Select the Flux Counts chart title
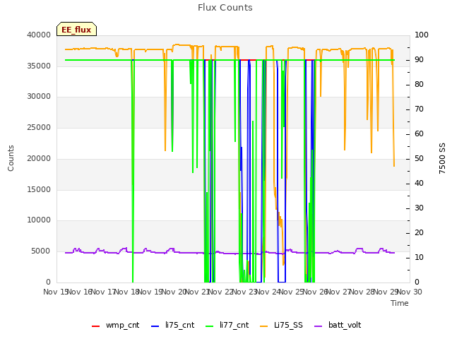The width and height of the screenshot is (452, 339). click(x=225, y=8)
